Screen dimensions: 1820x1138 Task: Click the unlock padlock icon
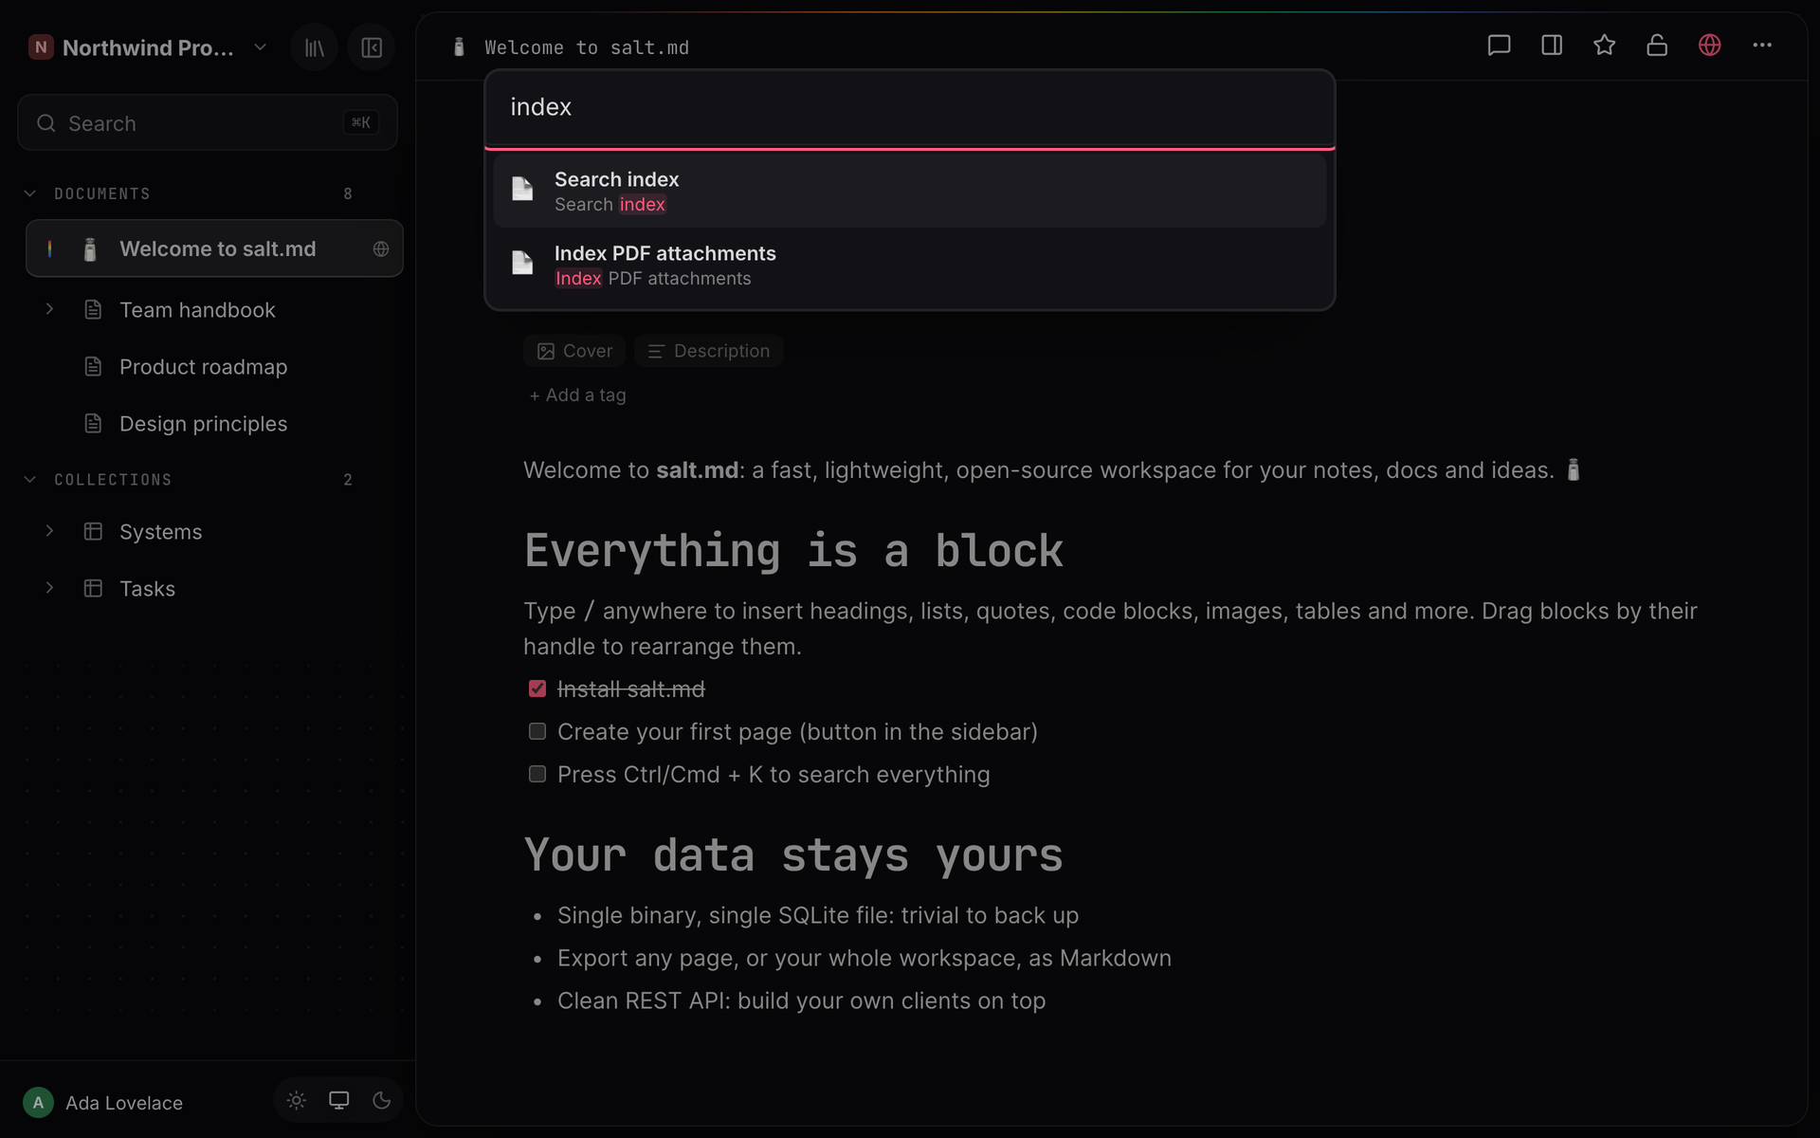pyautogui.click(x=1657, y=46)
